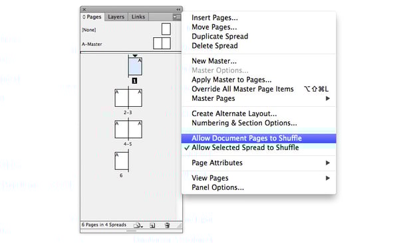
Task: Select the [None] master thumbnail
Action: pos(166,29)
